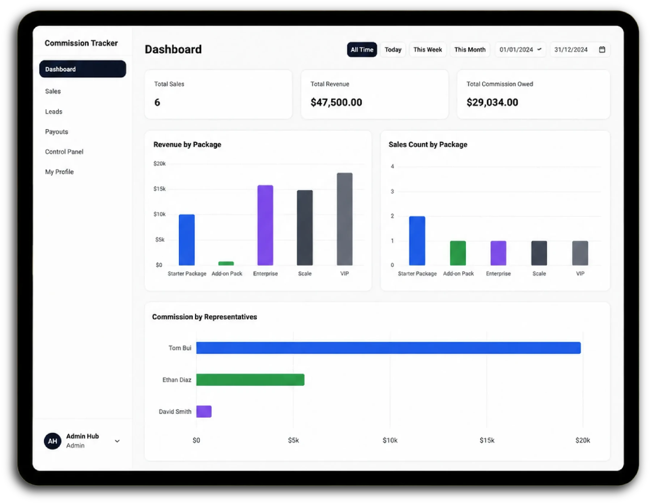Click the $47,500.00 Total Revenue value
This screenshot has height=504, width=651.
pyautogui.click(x=336, y=102)
